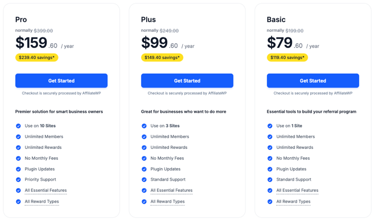Click the $239.40 savings yellow badge
376x222 pixels.
[x=37, y=57]
